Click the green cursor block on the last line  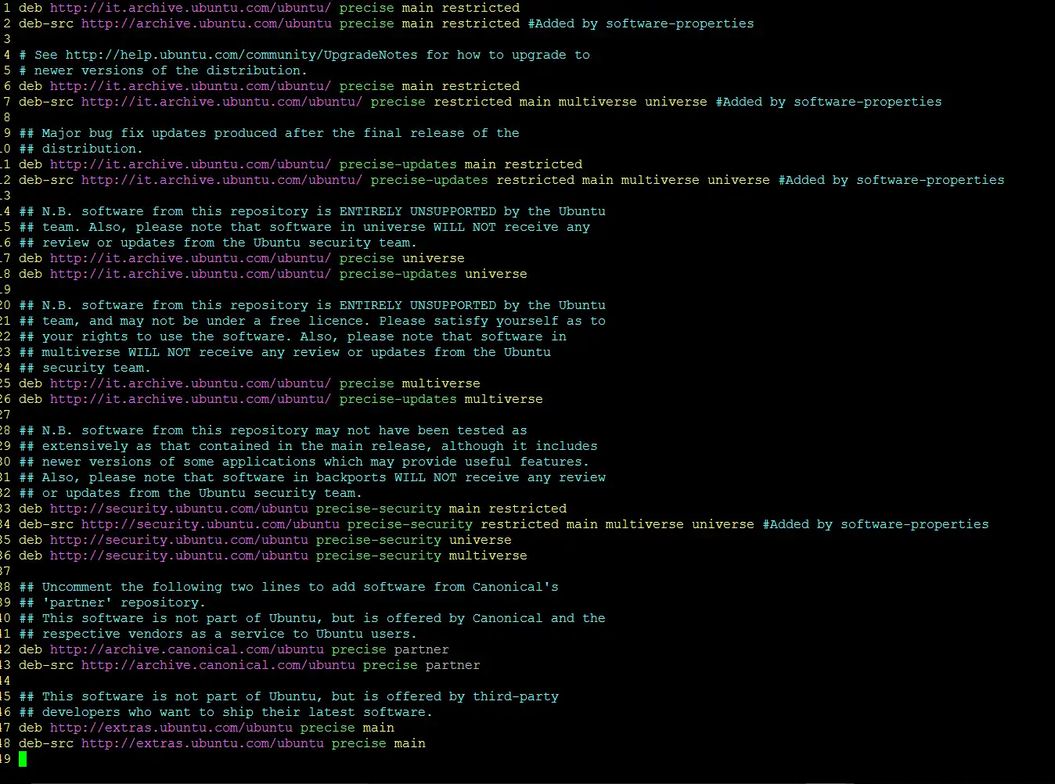click(x=23, y=759)
